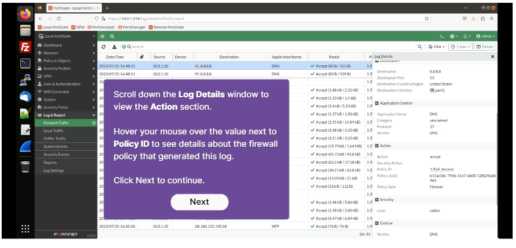Expand the User & Authentication menu
The image size is (516, 248).
[x=66, y=84]
